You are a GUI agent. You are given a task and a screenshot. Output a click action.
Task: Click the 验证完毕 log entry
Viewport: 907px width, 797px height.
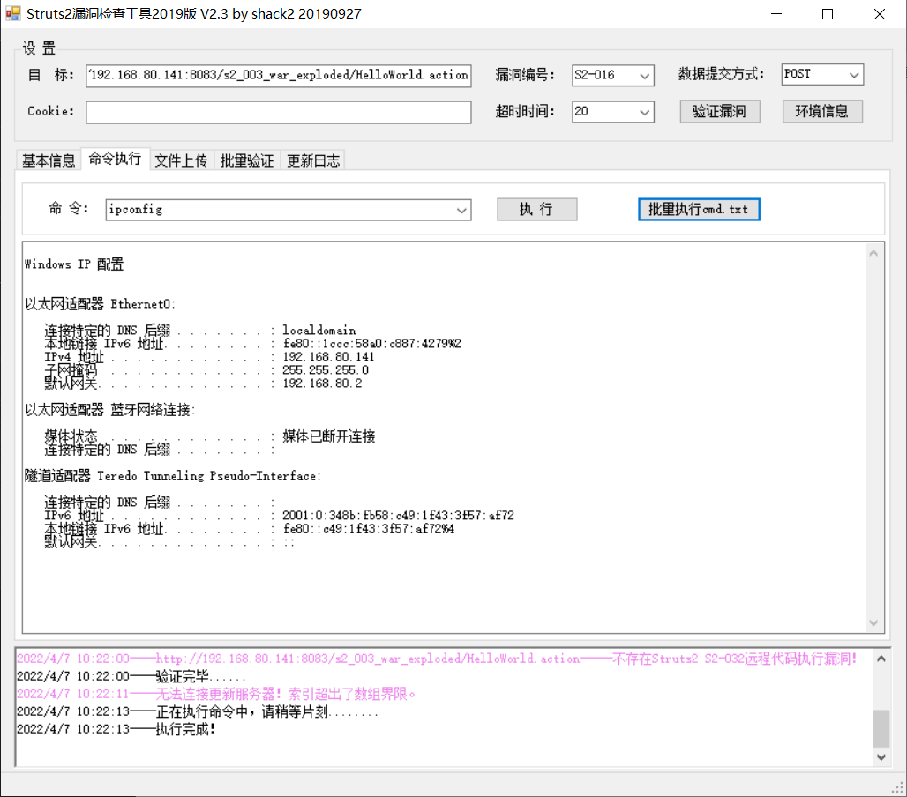click(x=131, y=676)
